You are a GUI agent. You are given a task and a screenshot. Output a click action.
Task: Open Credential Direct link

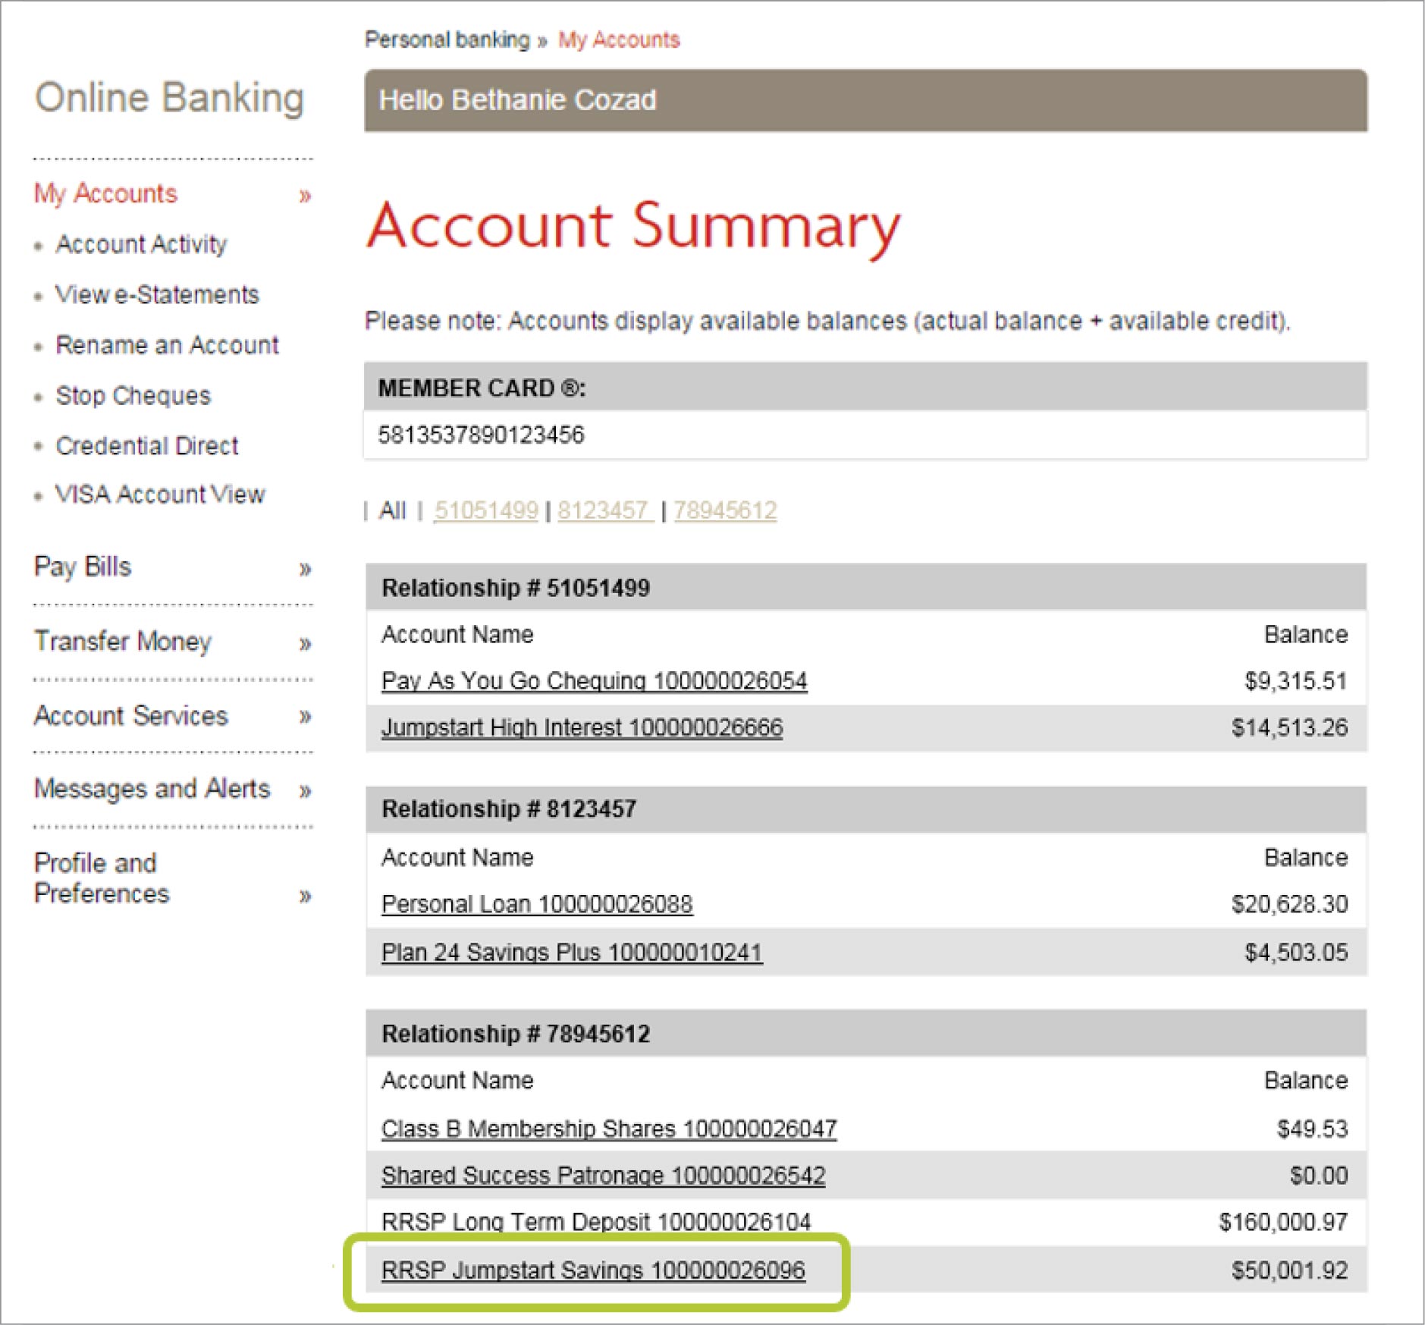pos(147,446)
